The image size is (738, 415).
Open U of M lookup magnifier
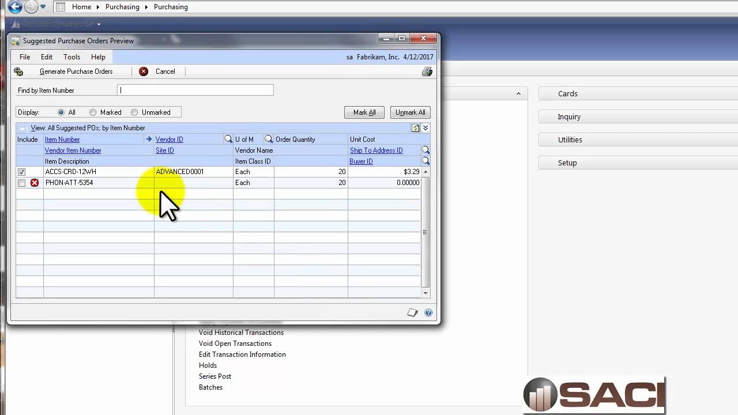coord(269,139)
